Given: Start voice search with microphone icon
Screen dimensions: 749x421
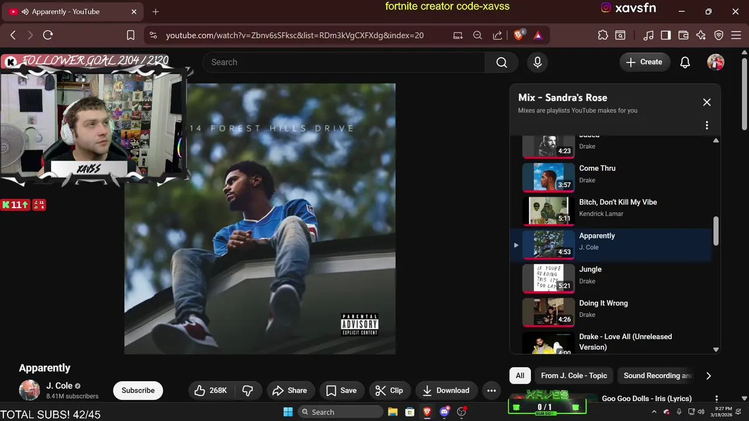Looking at the screenshot, I should click(537, 62).
